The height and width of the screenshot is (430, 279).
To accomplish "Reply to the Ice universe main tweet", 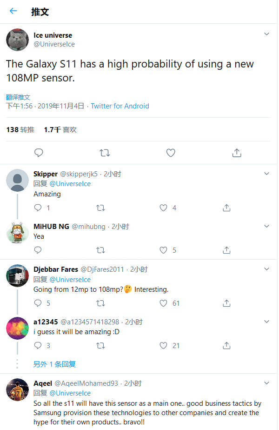I will coord(39,153).
